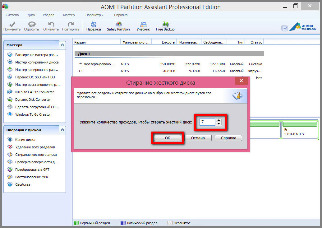Click the Перез-ка (Reload) toolbar icon

(93, 25)
